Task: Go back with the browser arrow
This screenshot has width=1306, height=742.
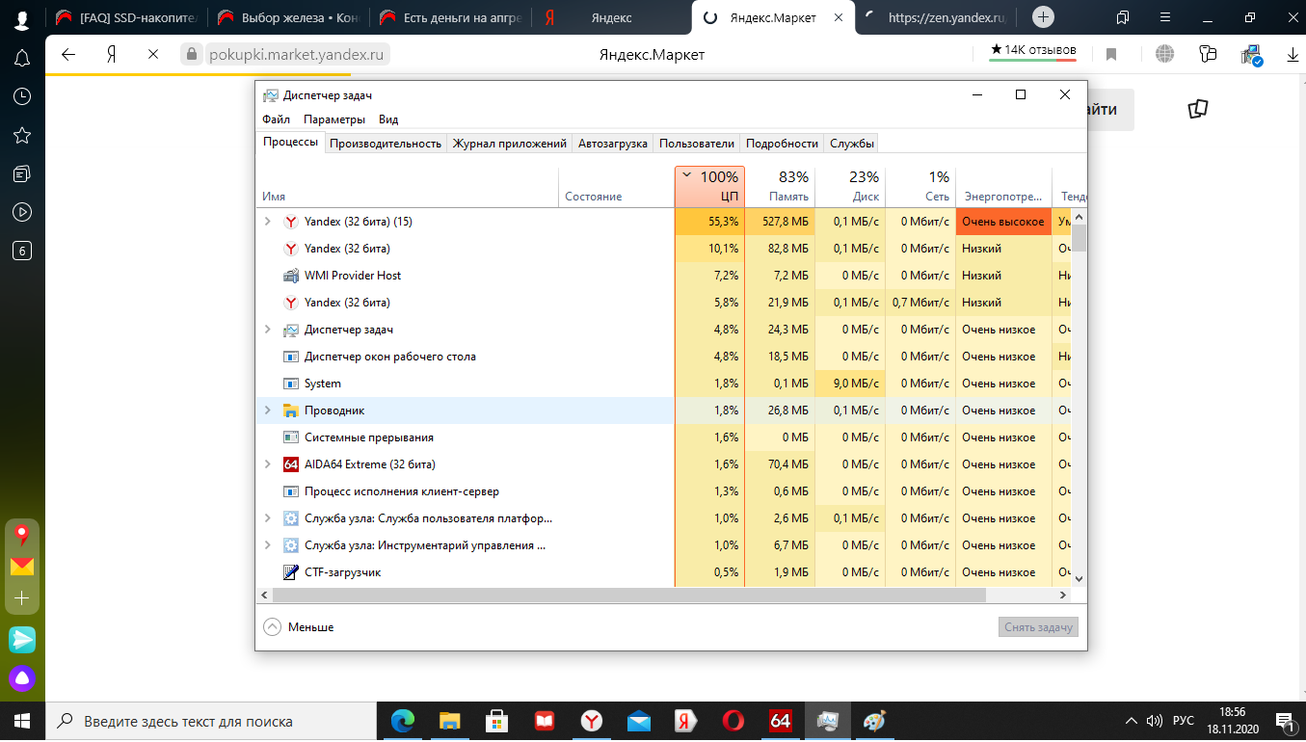Action: point(68,55)
